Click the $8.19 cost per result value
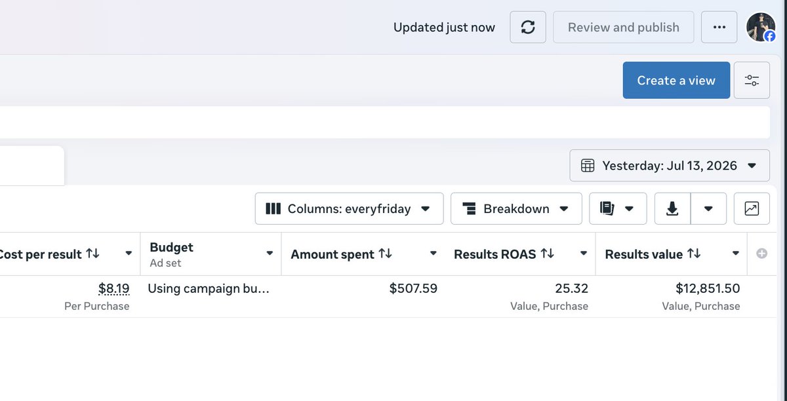787x401 pixels. (113, 288)
